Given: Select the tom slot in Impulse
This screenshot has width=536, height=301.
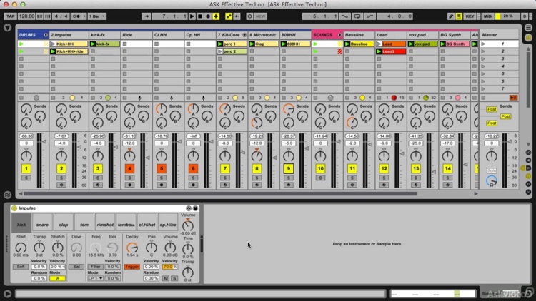Looking at the screenshot, I should (84, 223).
